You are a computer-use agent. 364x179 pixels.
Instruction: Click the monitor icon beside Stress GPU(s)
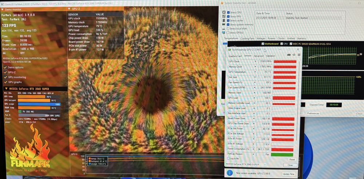(x=223, y=32)
